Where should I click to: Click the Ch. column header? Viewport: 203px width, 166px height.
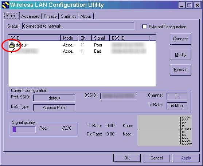pos(85,38)
